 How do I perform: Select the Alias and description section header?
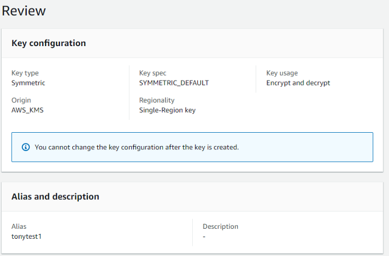[x=56, y=197]
